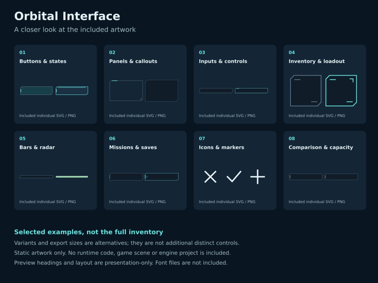Click 'Selected examples, not the full inventory' heading

pyautogui.click(x=89, y=232)
